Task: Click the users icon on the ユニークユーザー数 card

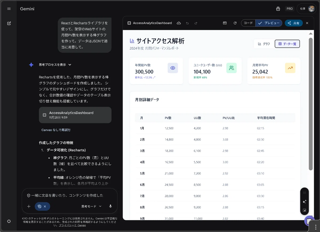Action: coord(231,68)
